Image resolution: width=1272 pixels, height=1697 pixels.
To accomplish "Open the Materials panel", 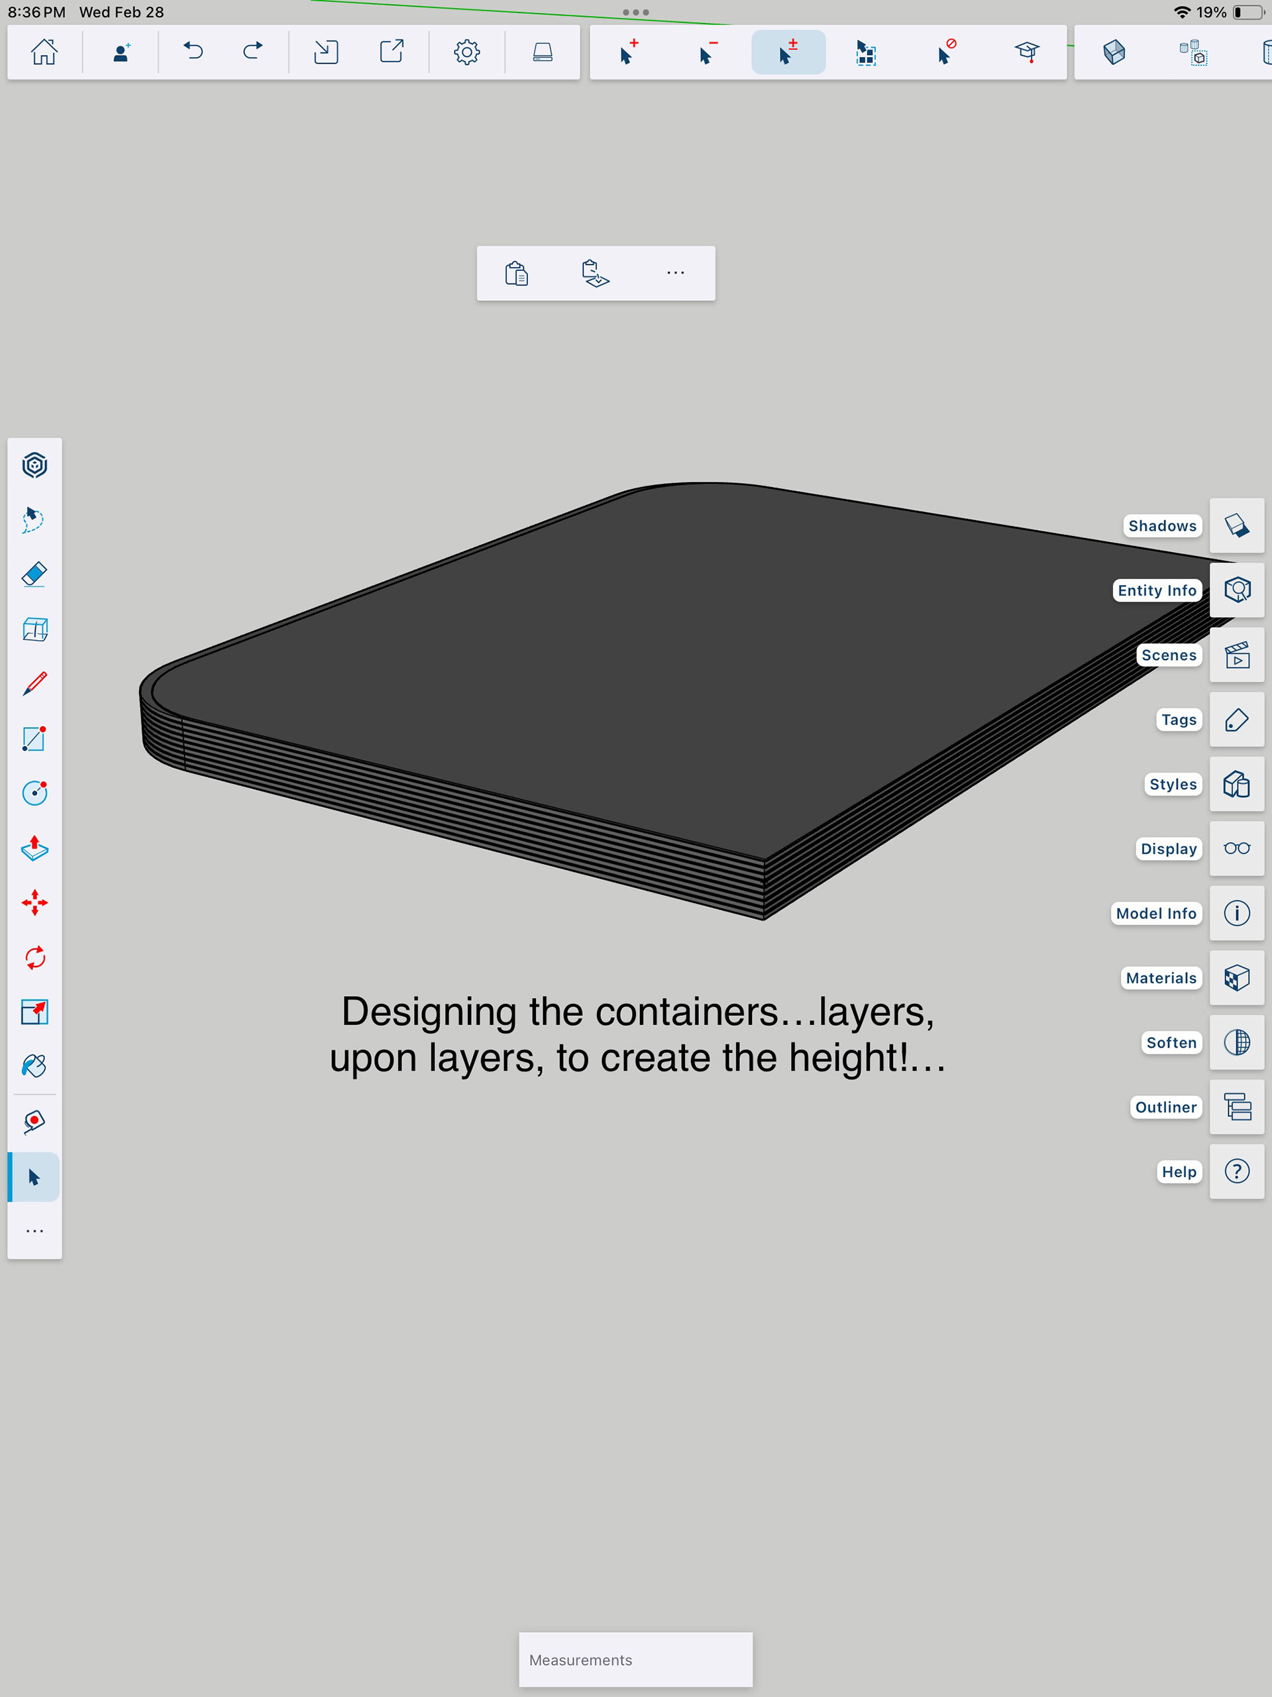I will [x=1236, y=977].
